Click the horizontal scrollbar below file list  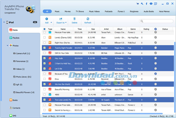pyautogui.click(x=102, y=114)
